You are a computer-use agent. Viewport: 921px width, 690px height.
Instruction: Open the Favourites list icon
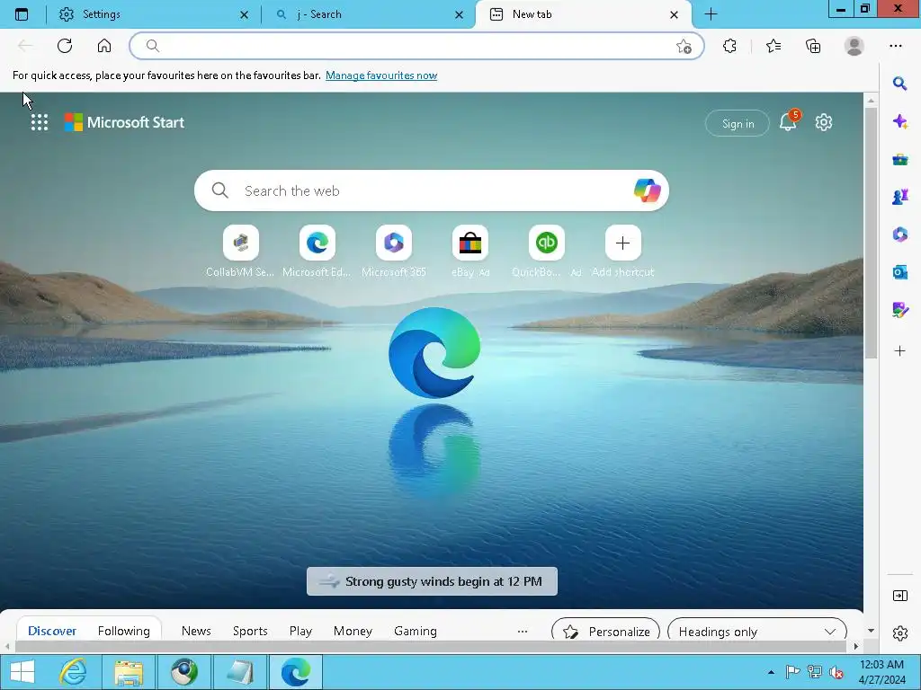[x=773, y=46]
